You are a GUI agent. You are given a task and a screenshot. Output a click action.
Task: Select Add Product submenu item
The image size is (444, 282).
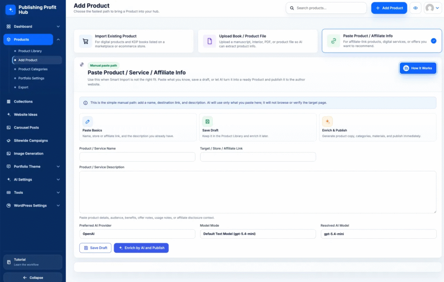(x=37, y=60)
